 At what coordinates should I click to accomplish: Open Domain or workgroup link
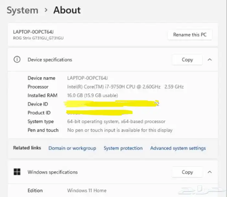(x=72, y=148)
